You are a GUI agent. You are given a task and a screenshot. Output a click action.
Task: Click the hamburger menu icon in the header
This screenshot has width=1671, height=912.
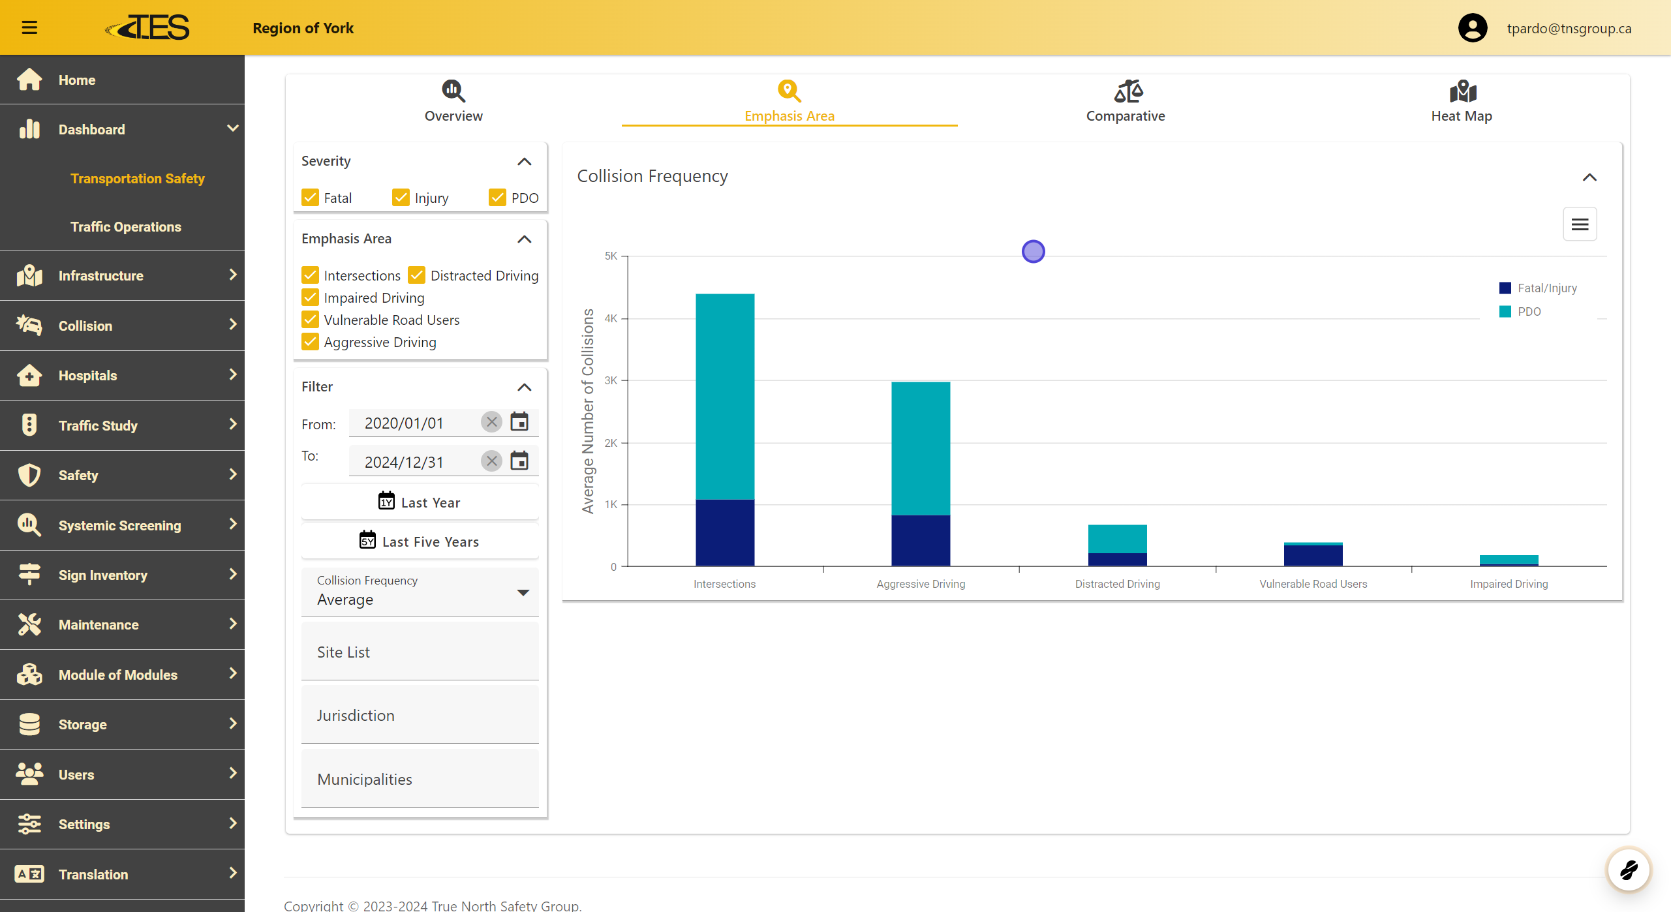tap(29, 27)
